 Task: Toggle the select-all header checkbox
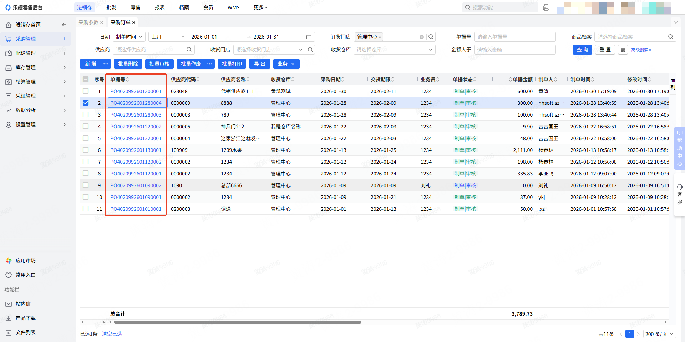coord(86,79)
